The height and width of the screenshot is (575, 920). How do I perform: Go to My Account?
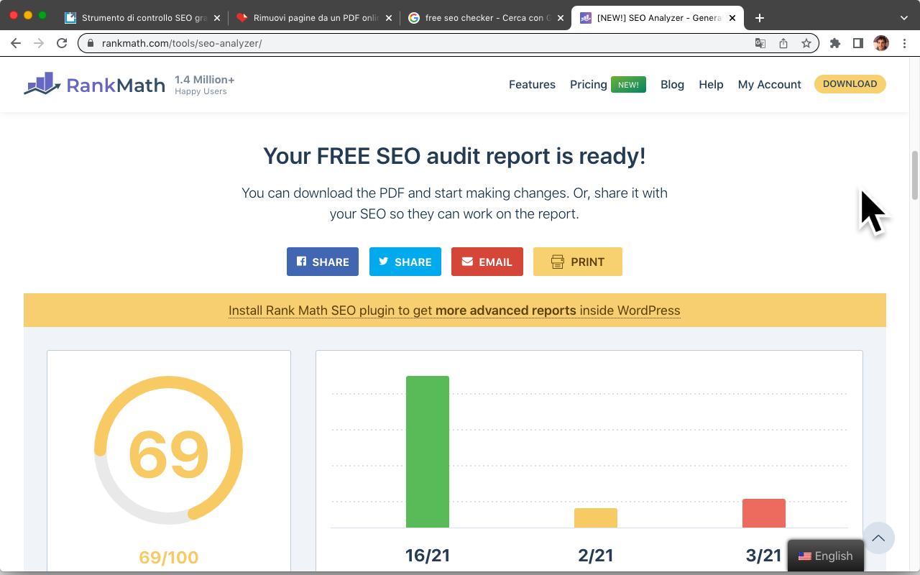point(769,84)
